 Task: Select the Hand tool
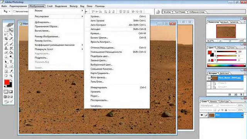pyautogui.click(x=6, y=76)
